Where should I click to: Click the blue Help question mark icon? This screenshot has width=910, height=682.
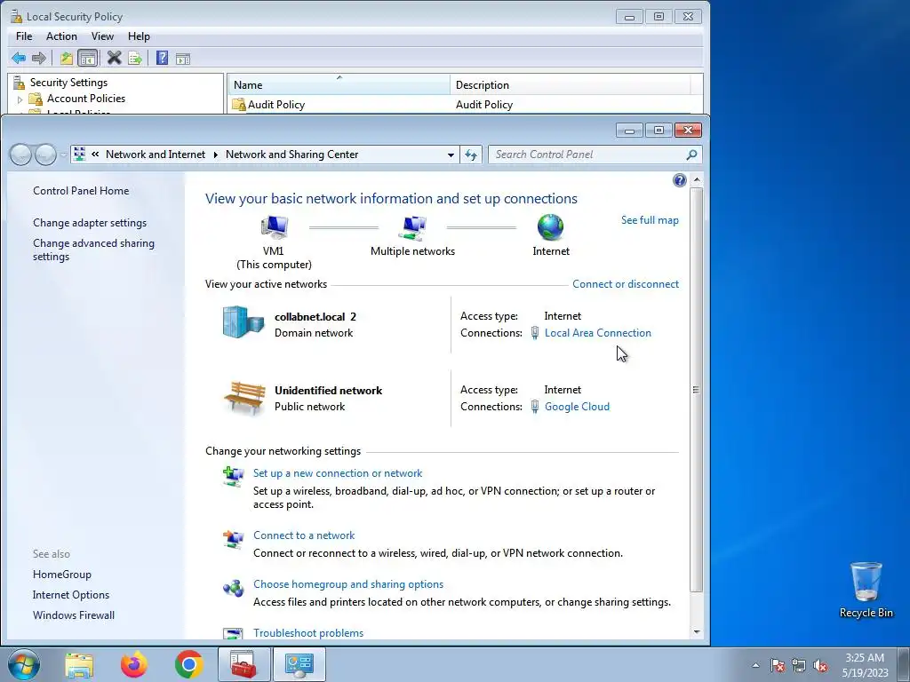pos(679,179)
